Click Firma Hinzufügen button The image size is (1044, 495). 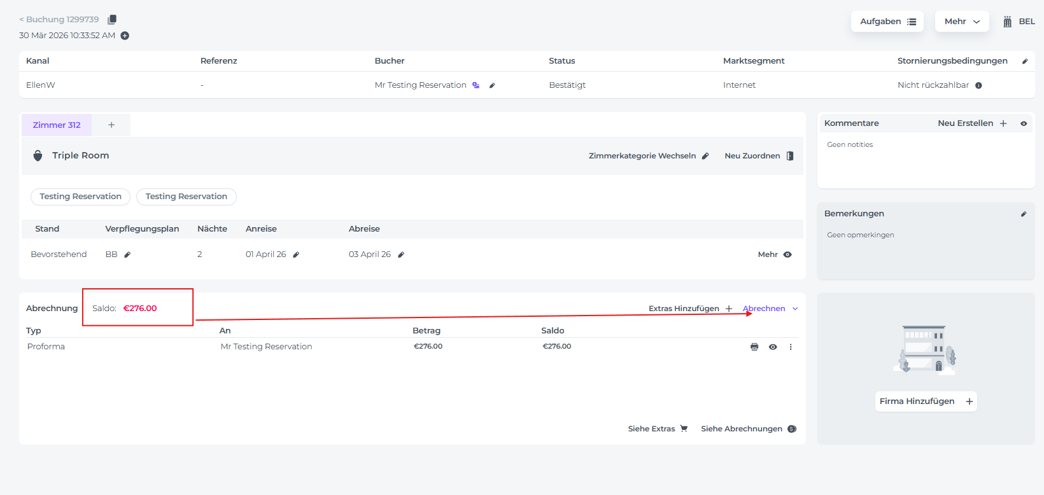pyautogui.click(x=926, y=401)
